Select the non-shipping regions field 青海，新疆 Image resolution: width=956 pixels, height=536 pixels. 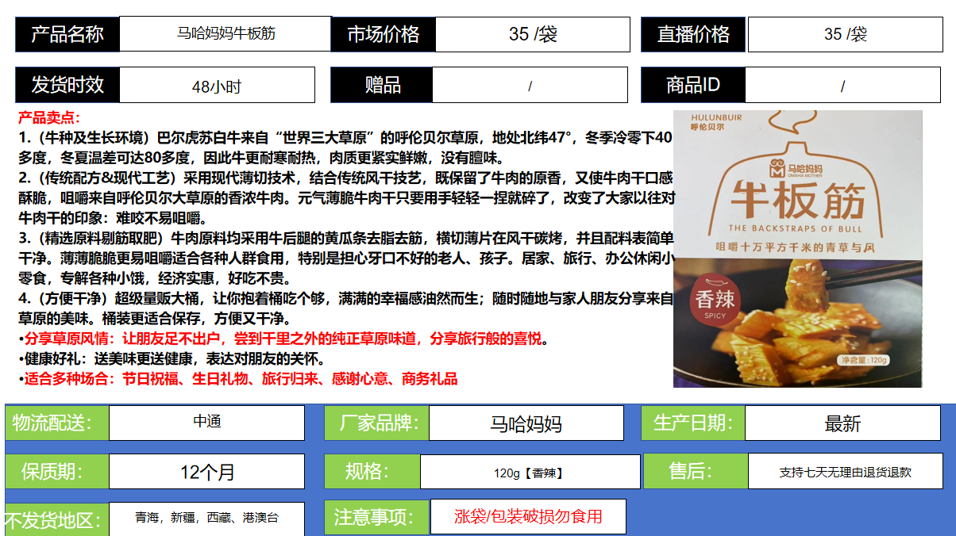pos(206,518)
